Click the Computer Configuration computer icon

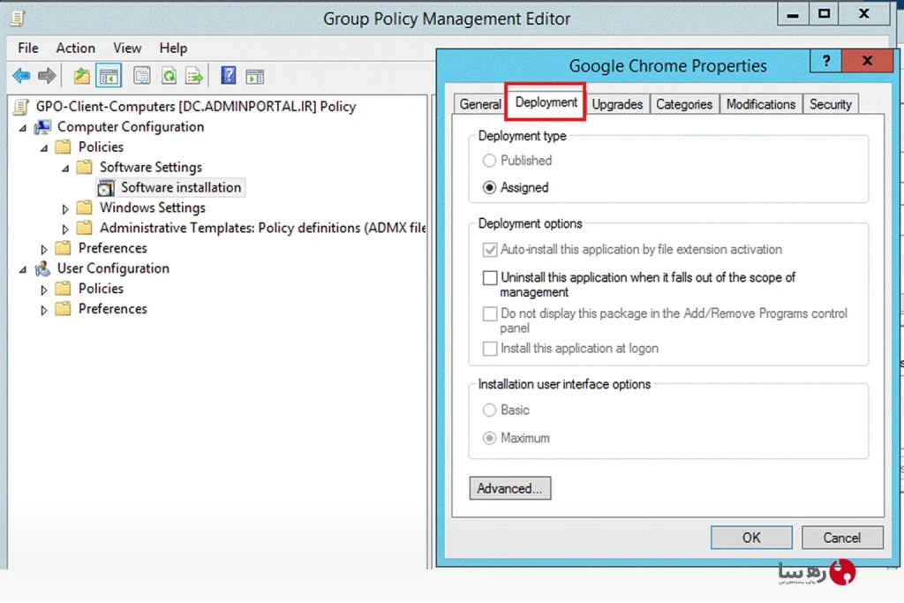tap(42, 127)
